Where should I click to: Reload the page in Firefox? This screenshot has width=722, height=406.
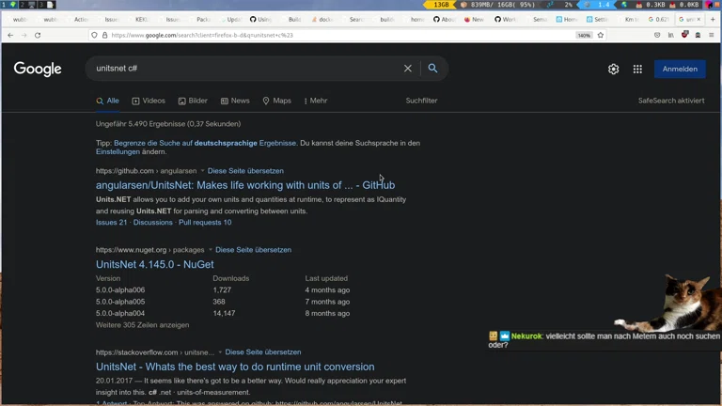pyautogui.click(x=38, y=35)
